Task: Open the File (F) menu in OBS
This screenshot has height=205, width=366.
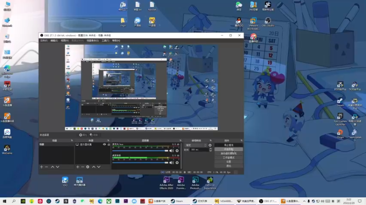Action: click(x=43, y=41)
